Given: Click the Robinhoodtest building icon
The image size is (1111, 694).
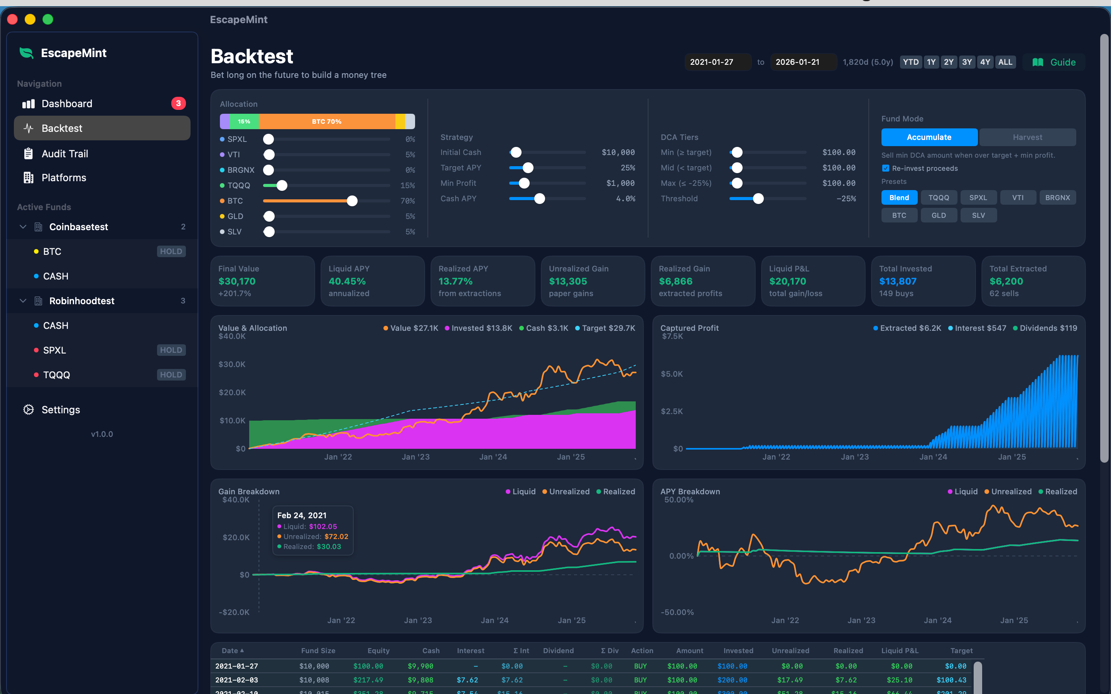Looking at the screenshot, I should pos(39,301).
